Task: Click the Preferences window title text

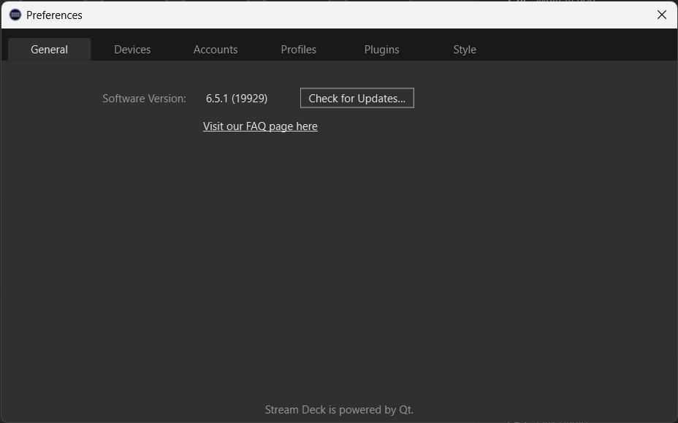Action: (x=54, y=15)
